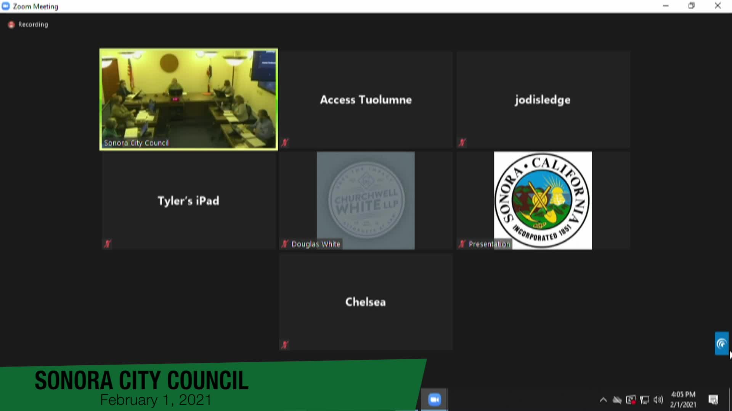Select the Churchwell White LLP video tile
This screenshot has height=411, width=732.
[x=365, y=201]
